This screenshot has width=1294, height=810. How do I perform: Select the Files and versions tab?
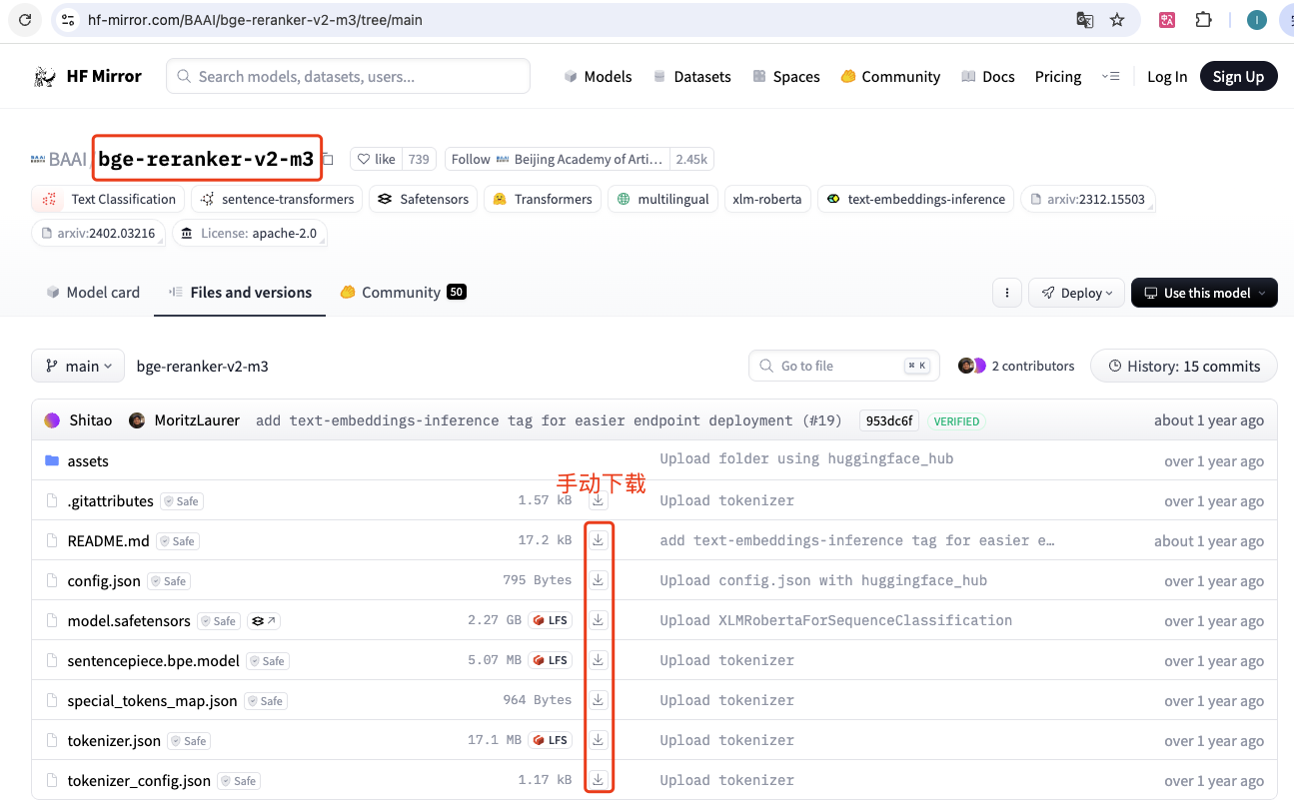point(240,292)
